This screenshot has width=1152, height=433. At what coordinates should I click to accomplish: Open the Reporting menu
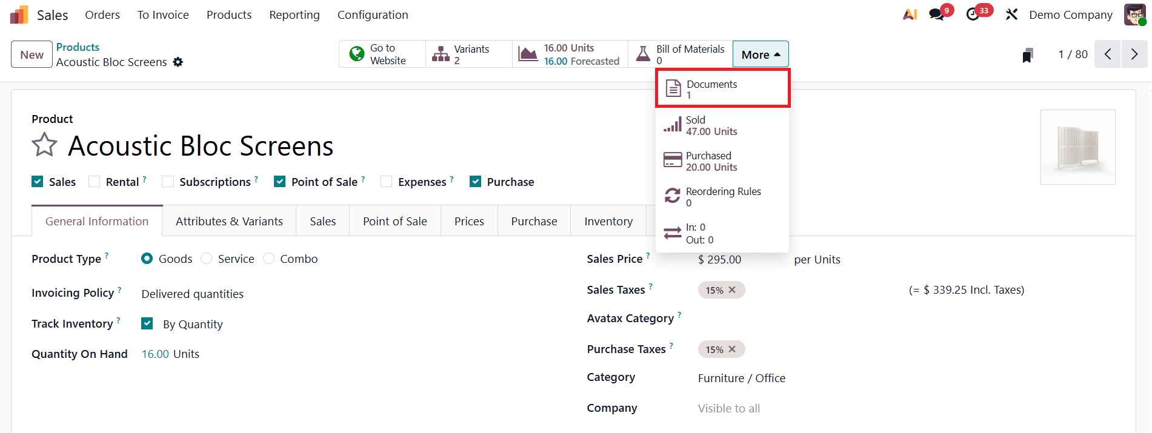pos(295,15)
